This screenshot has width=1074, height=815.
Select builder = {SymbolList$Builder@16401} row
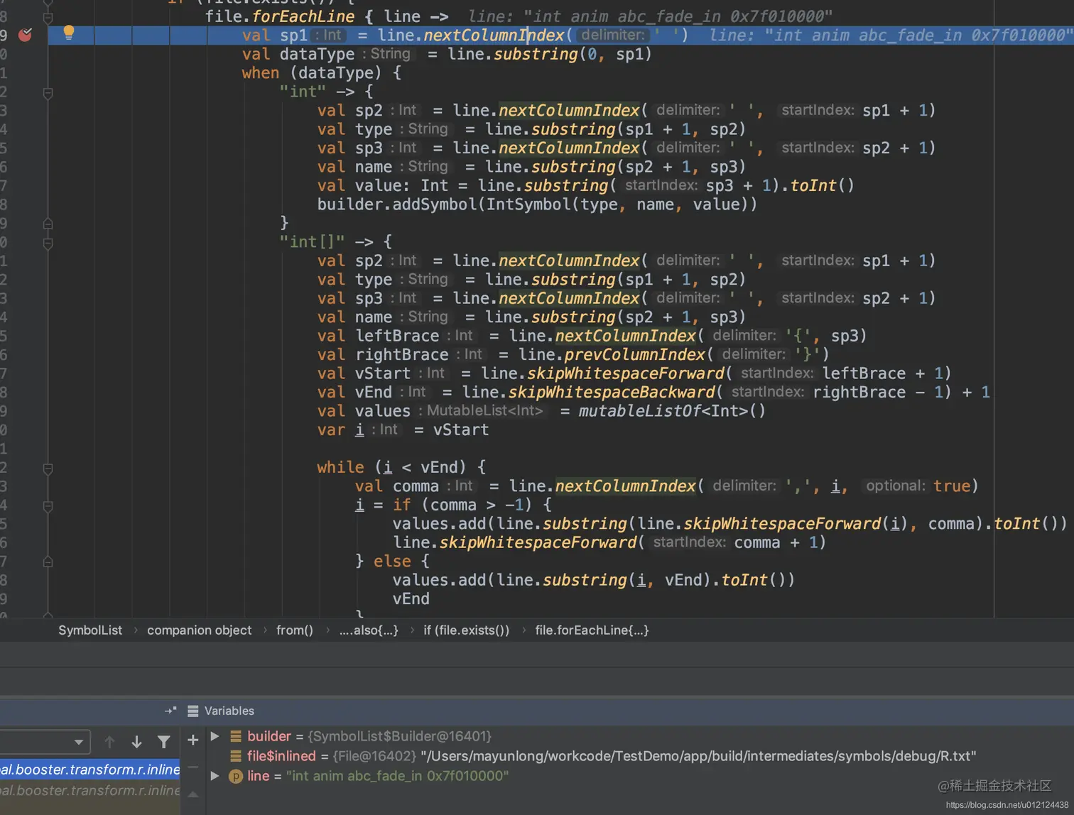click(x=369, y=736)
